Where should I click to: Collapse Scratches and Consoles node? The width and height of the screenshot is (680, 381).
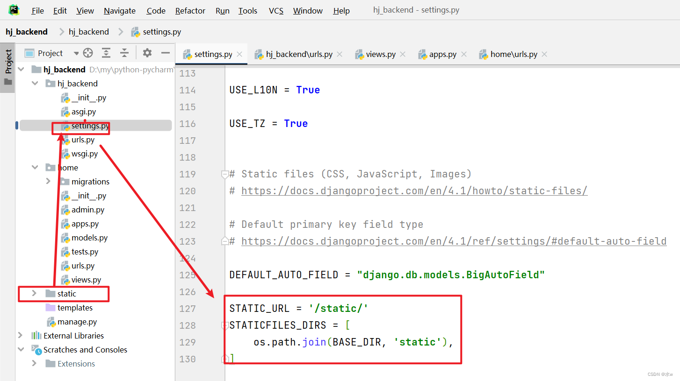click(x=21, y=349)
